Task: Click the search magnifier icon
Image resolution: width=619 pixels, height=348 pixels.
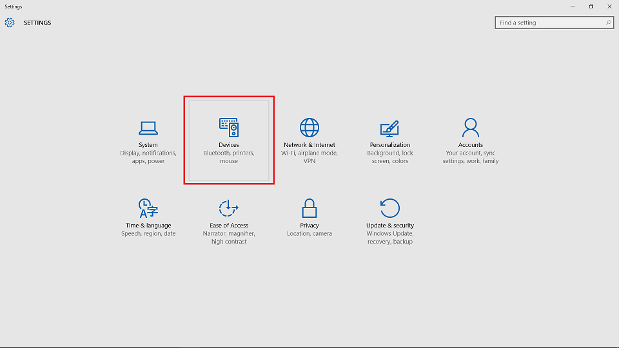Action: [608, 23]
